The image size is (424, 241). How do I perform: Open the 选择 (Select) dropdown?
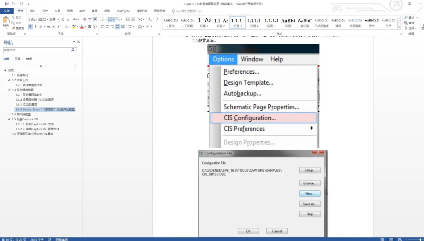coord(411,28)
